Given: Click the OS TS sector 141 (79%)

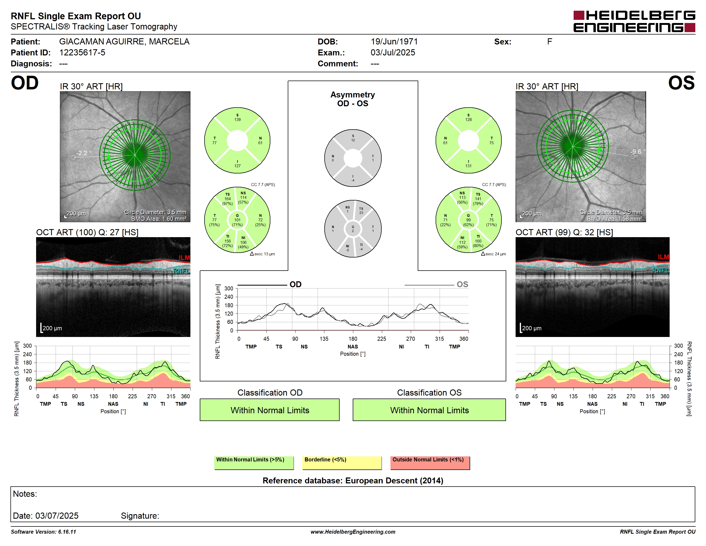Looking at the screenshot, I should [478, 199].
